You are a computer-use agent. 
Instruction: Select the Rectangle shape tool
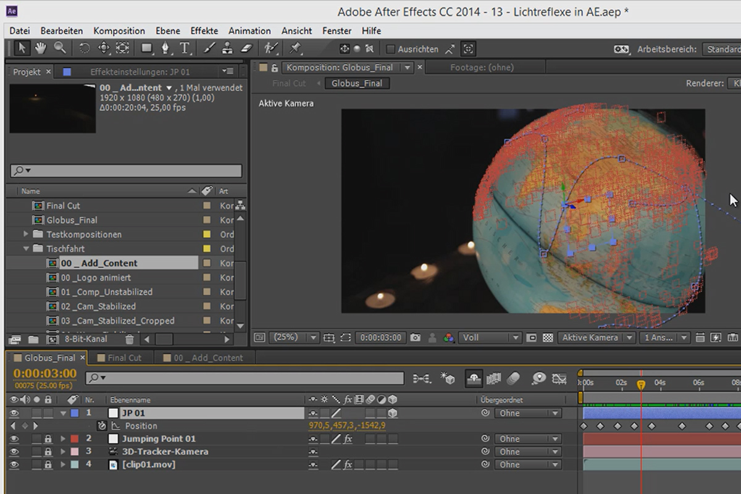(147, 48)
